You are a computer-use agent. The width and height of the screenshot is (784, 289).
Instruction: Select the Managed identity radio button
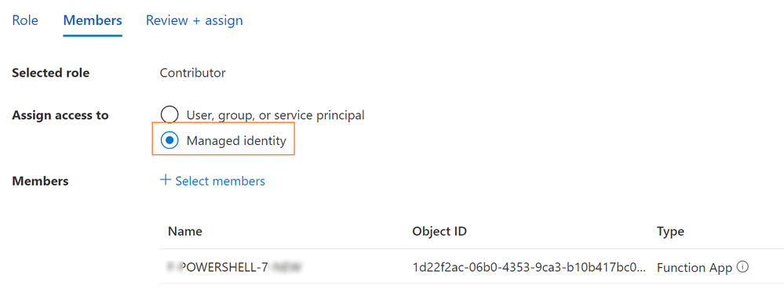tap(170, 141)
